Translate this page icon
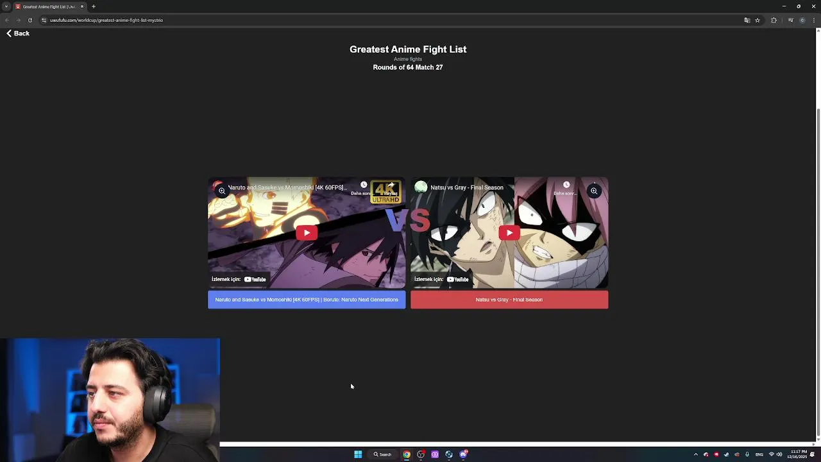This screenshot has width=821, height=462. [747, 20]
